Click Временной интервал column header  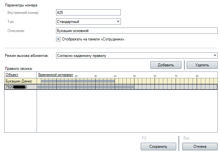click(55, 75)
